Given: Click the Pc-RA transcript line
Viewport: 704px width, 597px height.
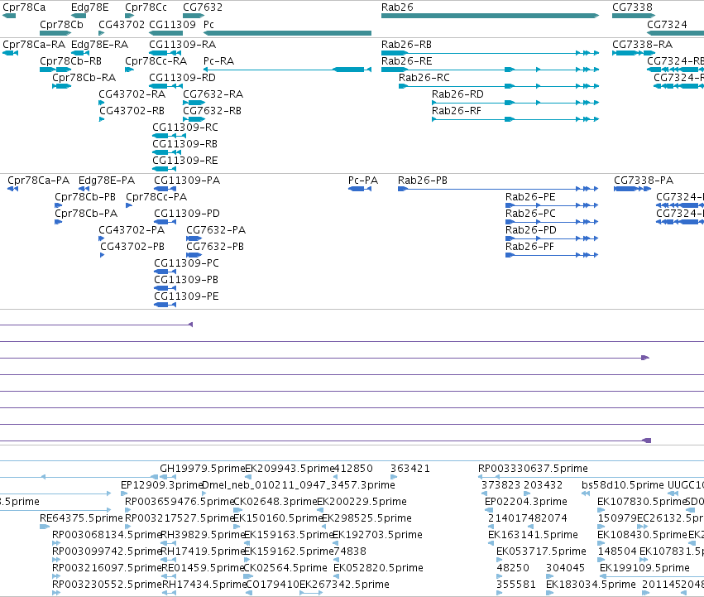Looking at the screenshot, I should tap(287, 70).
